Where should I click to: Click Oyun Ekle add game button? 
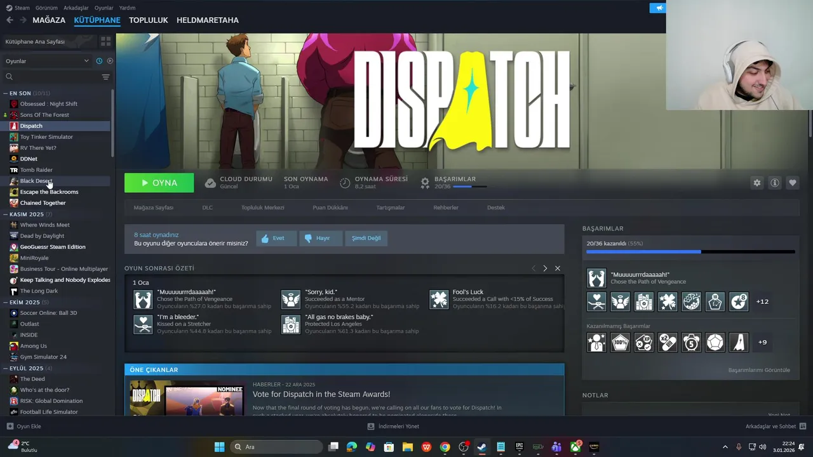pos(24,427)
